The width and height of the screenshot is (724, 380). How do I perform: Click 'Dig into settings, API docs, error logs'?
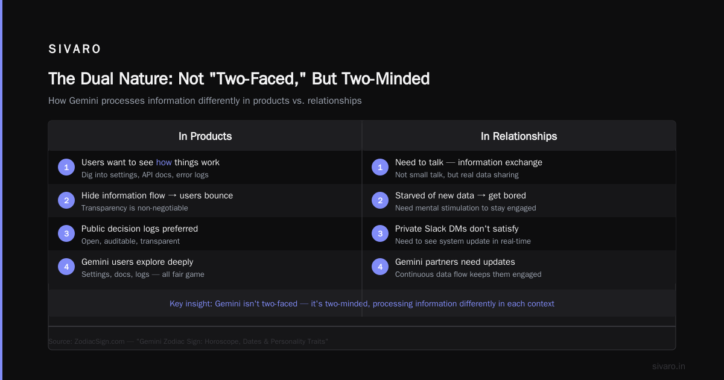click(145, 175)
